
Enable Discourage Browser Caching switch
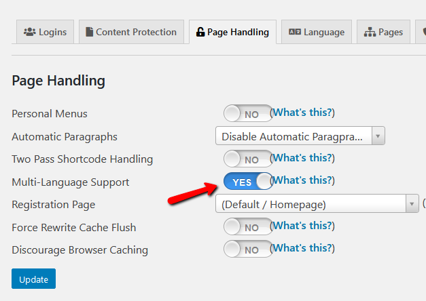(x=248, y=249)
